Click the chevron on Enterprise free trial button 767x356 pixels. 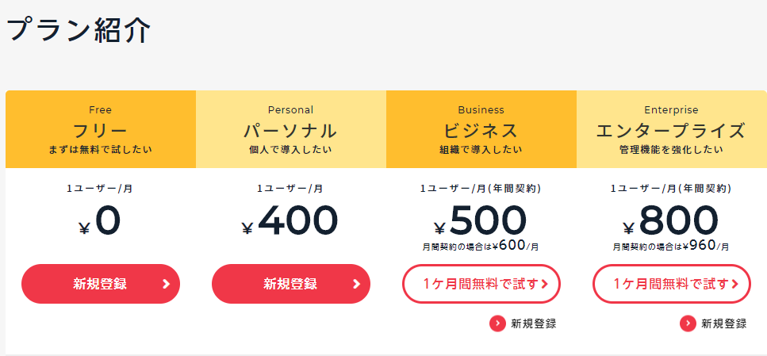pos(734,284)
